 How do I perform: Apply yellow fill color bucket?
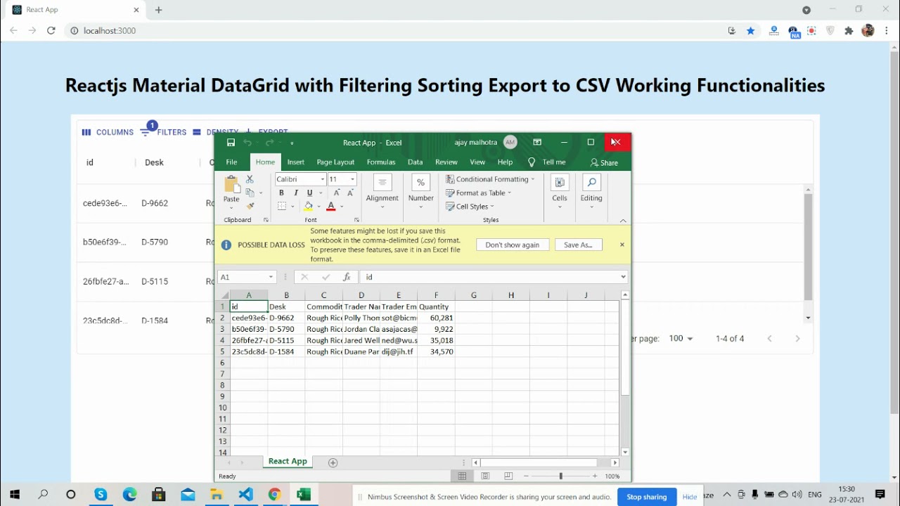click(308, 207)
